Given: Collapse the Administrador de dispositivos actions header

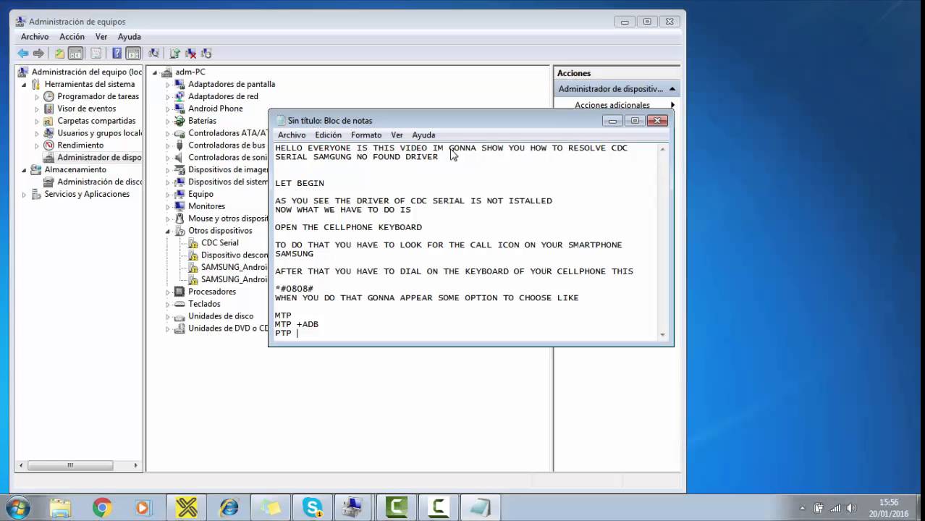Looking at the screenshot, I should (x=672, y=89).
